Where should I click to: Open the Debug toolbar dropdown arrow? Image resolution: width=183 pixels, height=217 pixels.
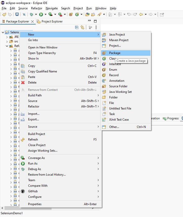point(36,14)
